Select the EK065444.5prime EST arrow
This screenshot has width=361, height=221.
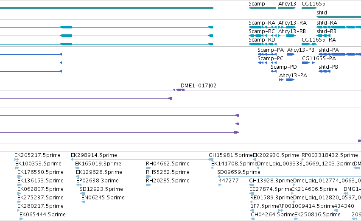pyautogui.click(x=21, y=219)
